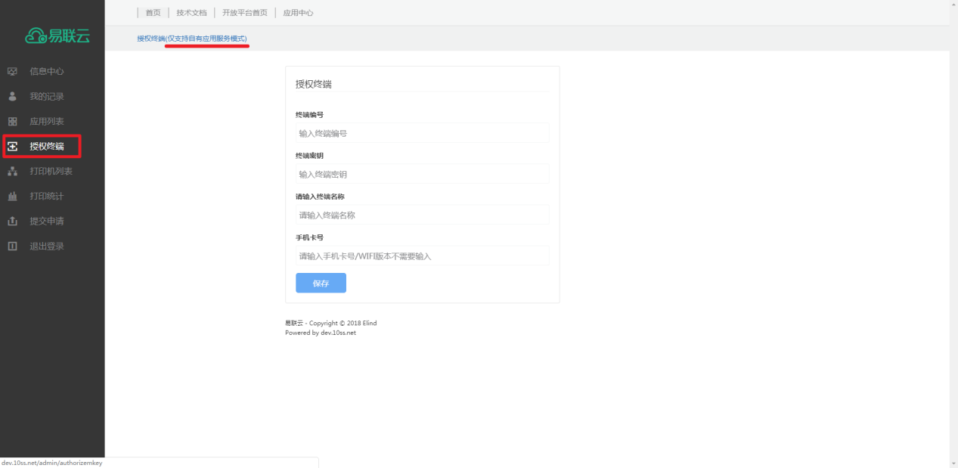The image size is (958, 468).
Task: Click the 打印机列表 hierarchy icon
Action: (12, 172)
